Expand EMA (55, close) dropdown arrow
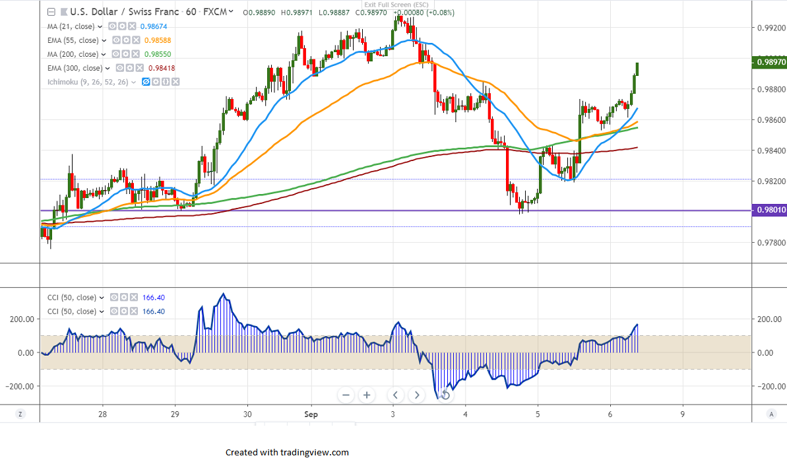 [104, 41]
